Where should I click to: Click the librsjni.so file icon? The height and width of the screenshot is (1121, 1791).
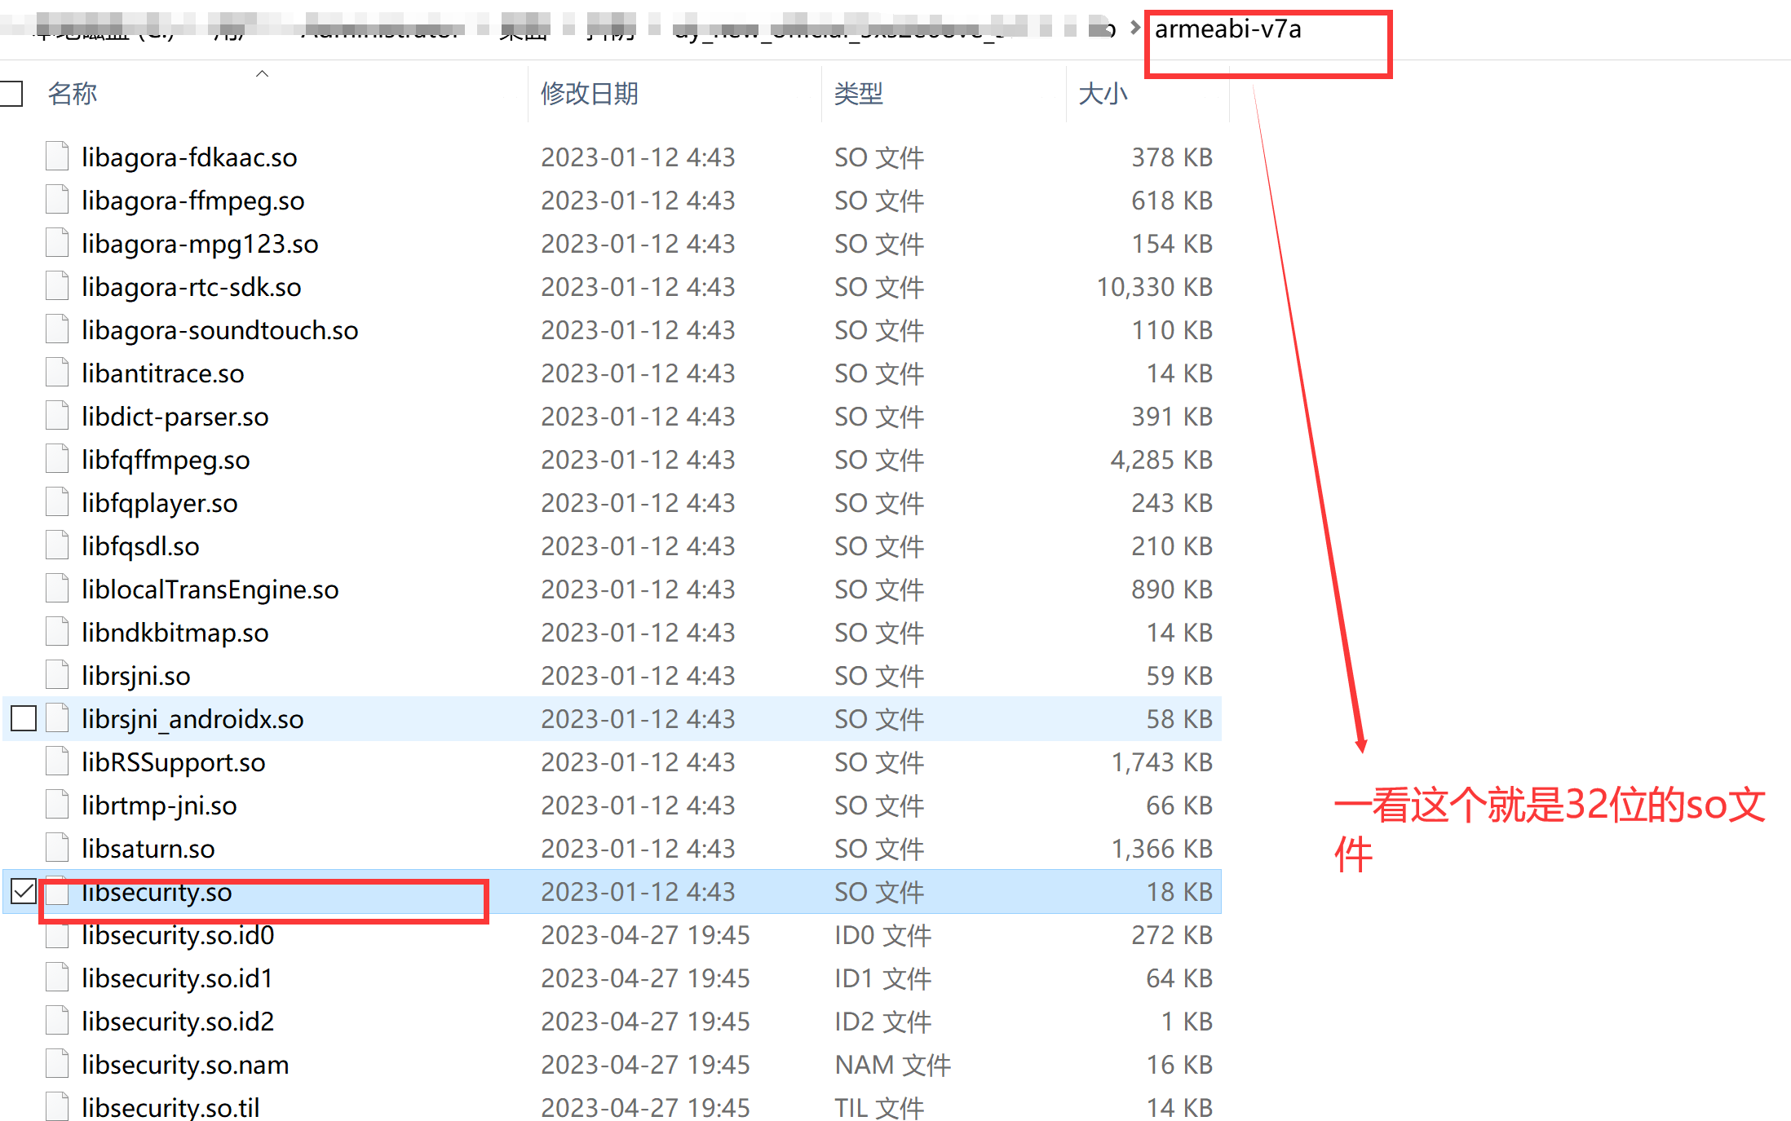click(x=57, y=675)
